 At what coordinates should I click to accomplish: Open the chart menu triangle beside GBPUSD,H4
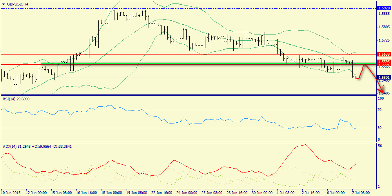tap(4, 4)
